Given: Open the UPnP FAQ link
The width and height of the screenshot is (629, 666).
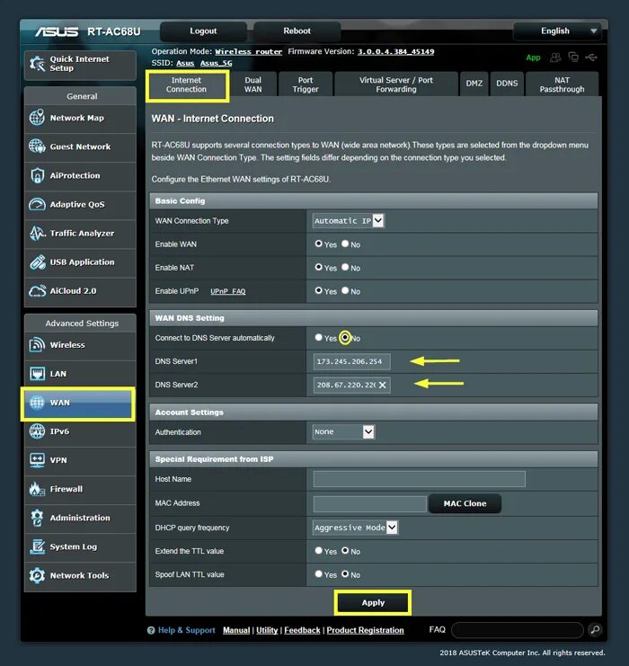Looking at the screenshot, I should [228, 291].
